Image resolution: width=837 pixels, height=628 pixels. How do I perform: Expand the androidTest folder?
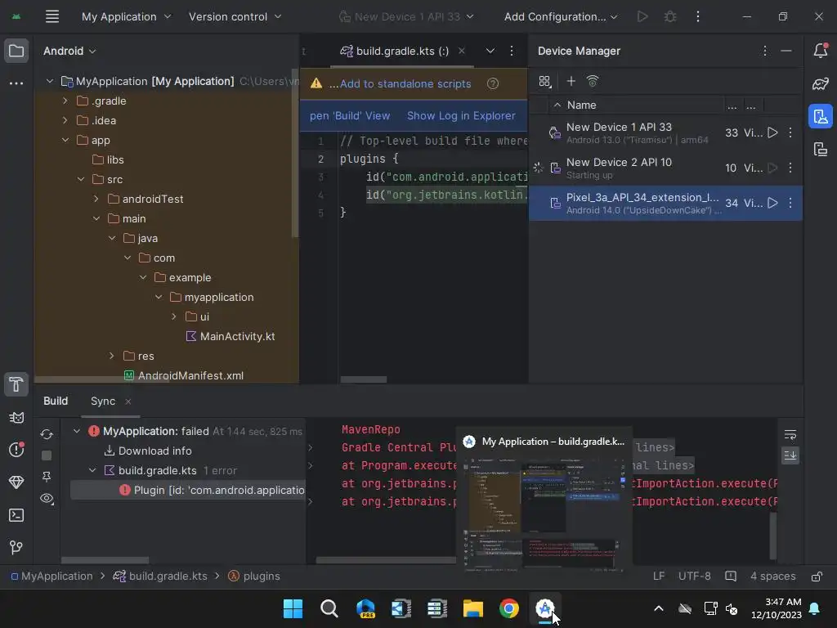[x=96, y=200]
